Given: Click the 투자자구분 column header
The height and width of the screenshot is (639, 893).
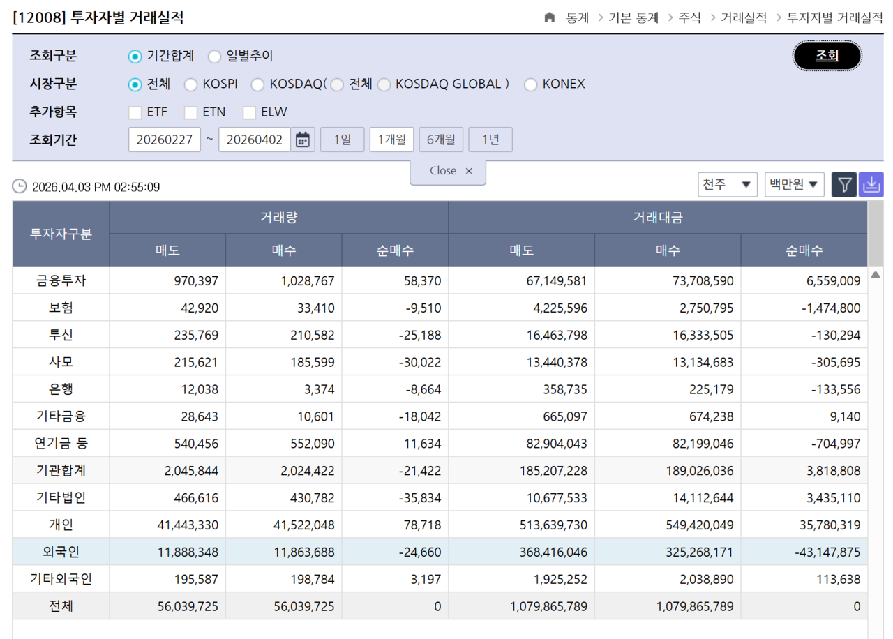Looking at the screenshot, I should (61, 234).
